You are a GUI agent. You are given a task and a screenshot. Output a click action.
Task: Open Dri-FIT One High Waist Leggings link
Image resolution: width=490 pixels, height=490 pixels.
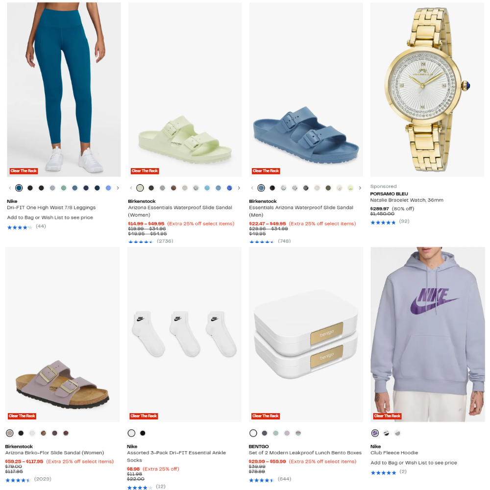[51, 207]
